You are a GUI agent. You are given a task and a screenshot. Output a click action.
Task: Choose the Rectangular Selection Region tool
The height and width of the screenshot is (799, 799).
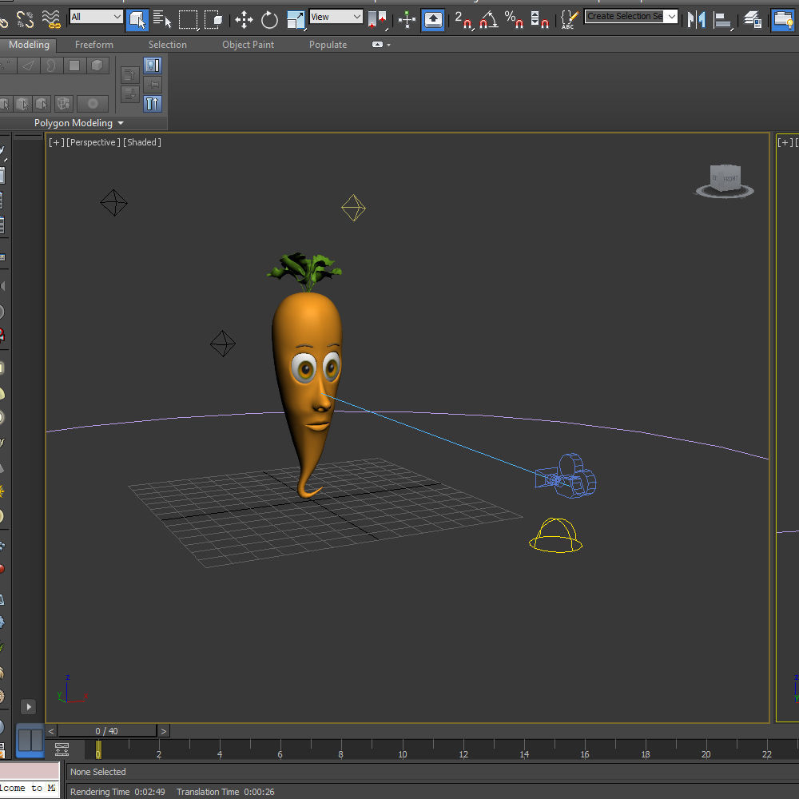tap(188, 20)
